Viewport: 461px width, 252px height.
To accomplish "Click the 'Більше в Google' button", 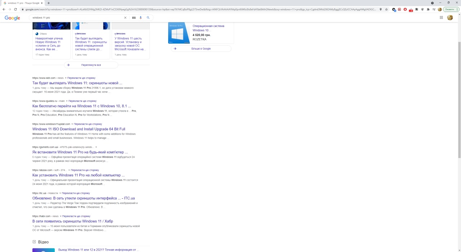I will [x=201, y=49].
